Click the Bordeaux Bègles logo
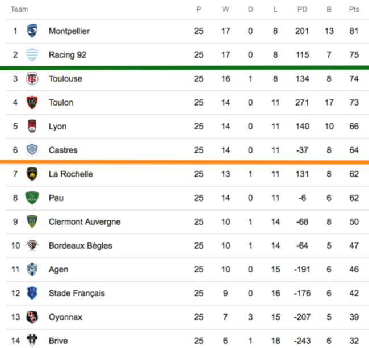The width and height of the screenshot is (369, 348). point(32,245)
